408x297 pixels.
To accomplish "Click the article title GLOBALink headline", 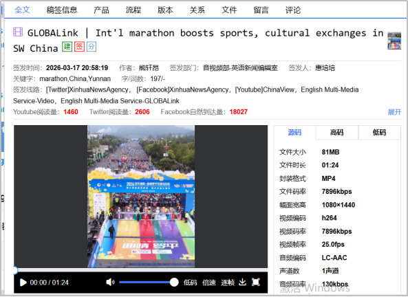I will [x=198, y=41].
